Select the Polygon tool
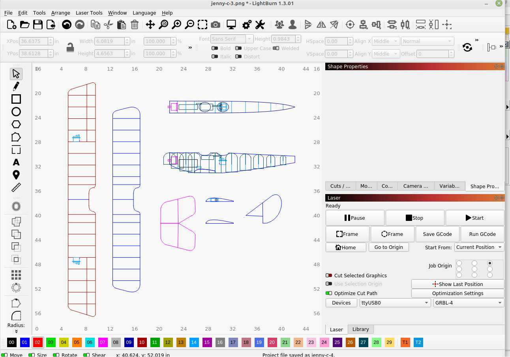 tap(16, 124)
